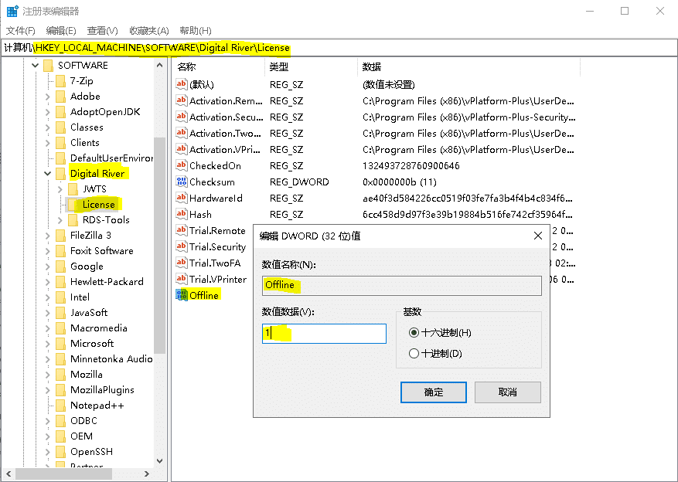Click the 确定 button to confirm
The image size is (678, 482).
pyautogui.click(x=434, y=392)
